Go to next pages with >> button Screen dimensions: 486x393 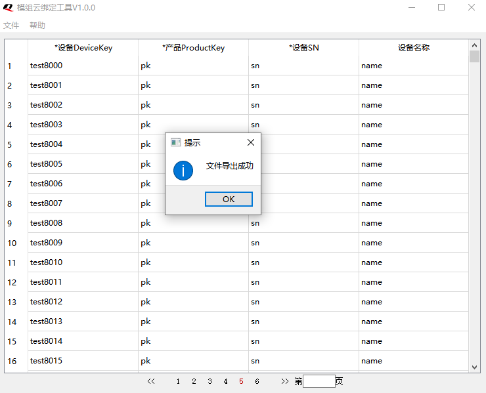pos(285,381)
